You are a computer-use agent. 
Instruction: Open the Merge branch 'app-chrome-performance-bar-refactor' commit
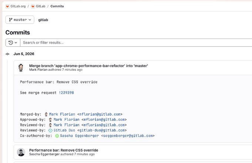point(89,66)
